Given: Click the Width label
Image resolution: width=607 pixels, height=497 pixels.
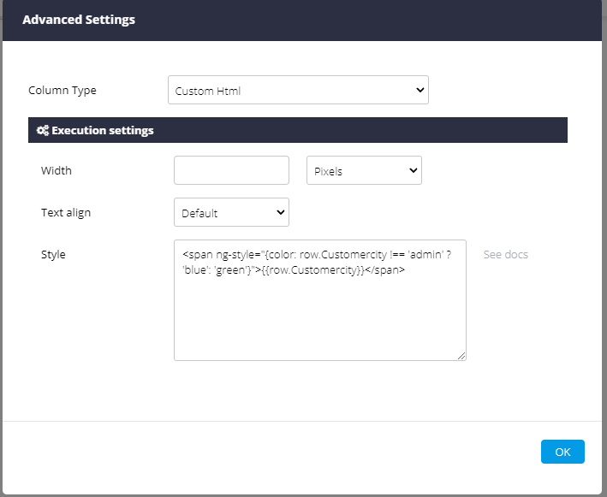Looking at the screenshot, I should click(57, 171).
